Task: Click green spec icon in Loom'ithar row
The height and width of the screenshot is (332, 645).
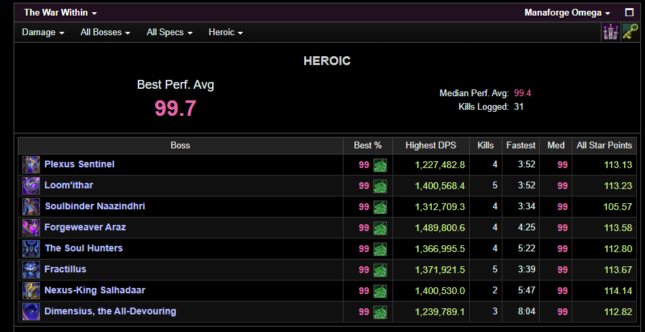Action: click(x=380, y=186)
